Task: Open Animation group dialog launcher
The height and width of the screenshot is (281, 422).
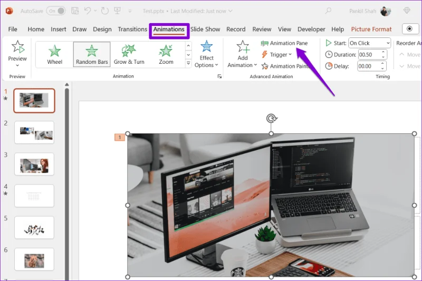Action: 219,76
